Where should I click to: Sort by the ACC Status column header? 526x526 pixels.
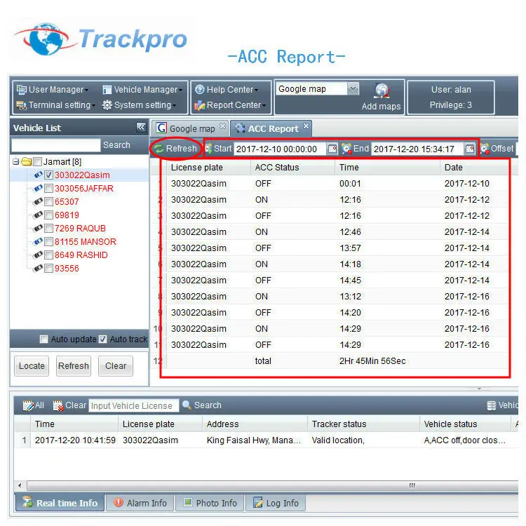[x=292, y=168]
